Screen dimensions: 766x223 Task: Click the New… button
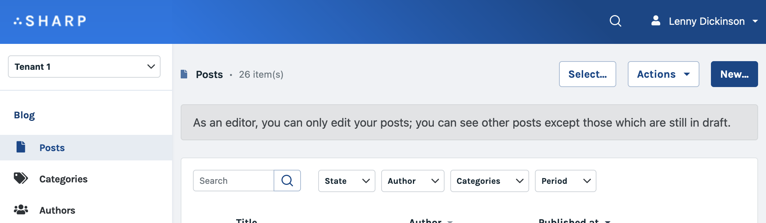pos(734,74)
